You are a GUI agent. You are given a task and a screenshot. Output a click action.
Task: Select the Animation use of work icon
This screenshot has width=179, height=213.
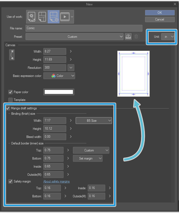tap(65, 17)
